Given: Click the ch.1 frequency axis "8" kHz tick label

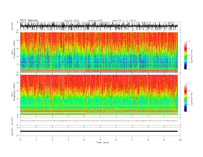Looking at the screenshot, I should click(18, 41).
